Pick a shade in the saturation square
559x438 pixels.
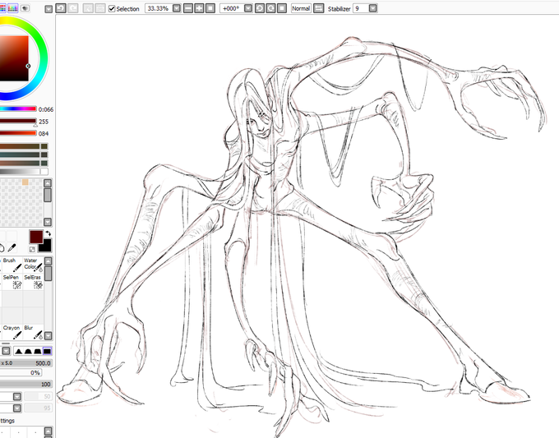click(x=13, y=58)
